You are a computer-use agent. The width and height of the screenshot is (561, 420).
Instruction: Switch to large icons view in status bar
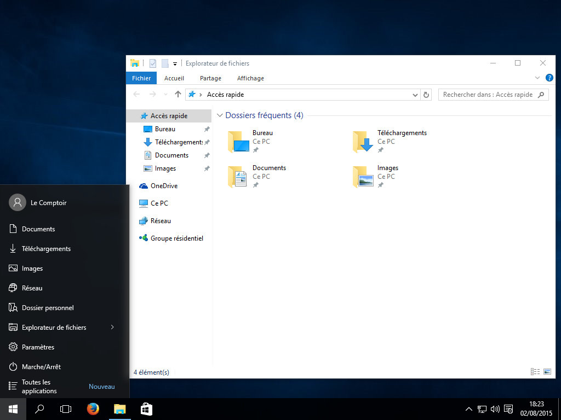547,372
